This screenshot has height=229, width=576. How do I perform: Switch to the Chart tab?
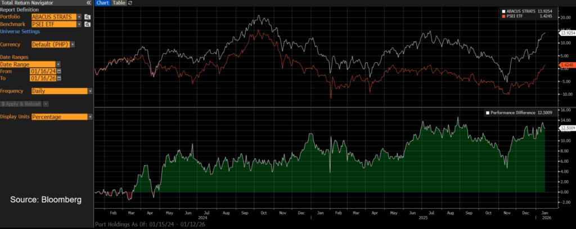[102, 3]
